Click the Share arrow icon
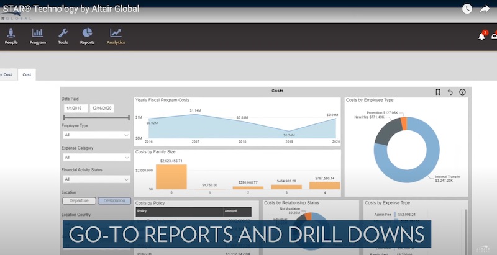This screenshot has width=497, height=255. [485, 9]
